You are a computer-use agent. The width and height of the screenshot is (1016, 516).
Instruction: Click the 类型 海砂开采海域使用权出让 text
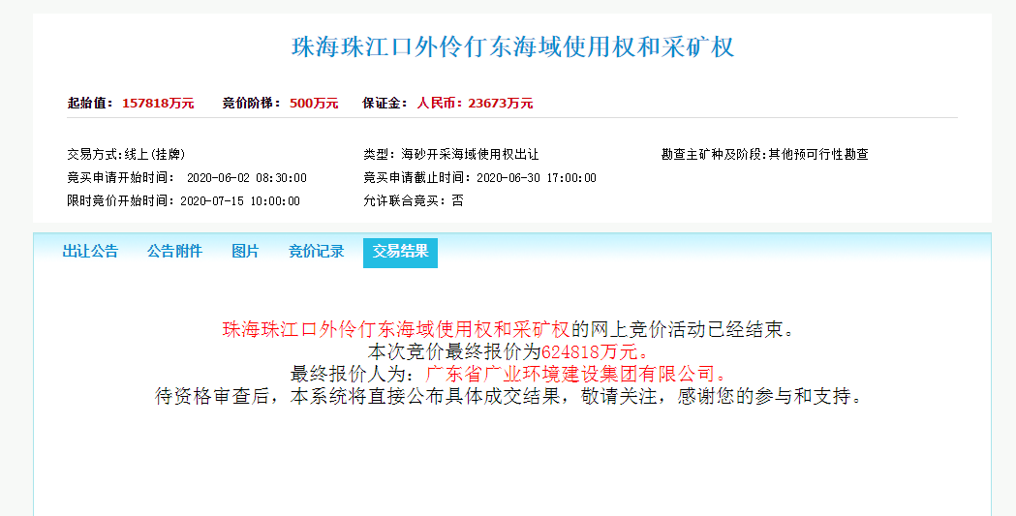coord(450,154)
